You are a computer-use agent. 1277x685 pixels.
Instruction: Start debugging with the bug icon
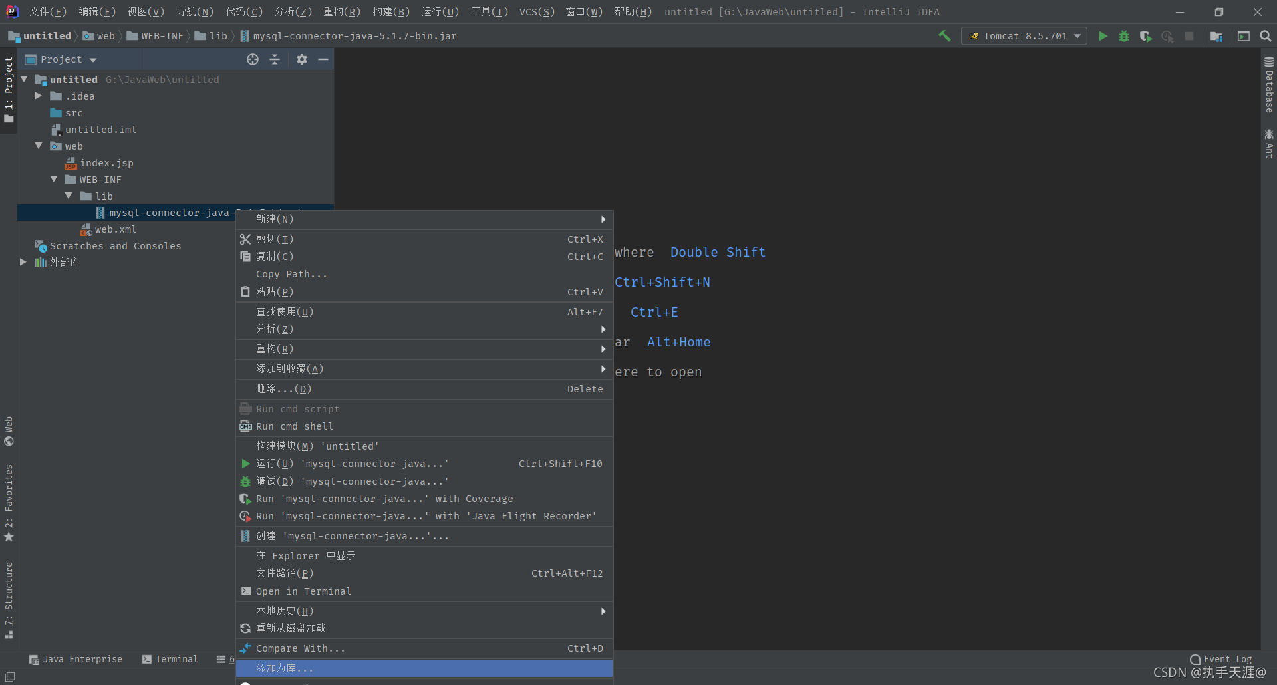click(x=1124, y=36)
